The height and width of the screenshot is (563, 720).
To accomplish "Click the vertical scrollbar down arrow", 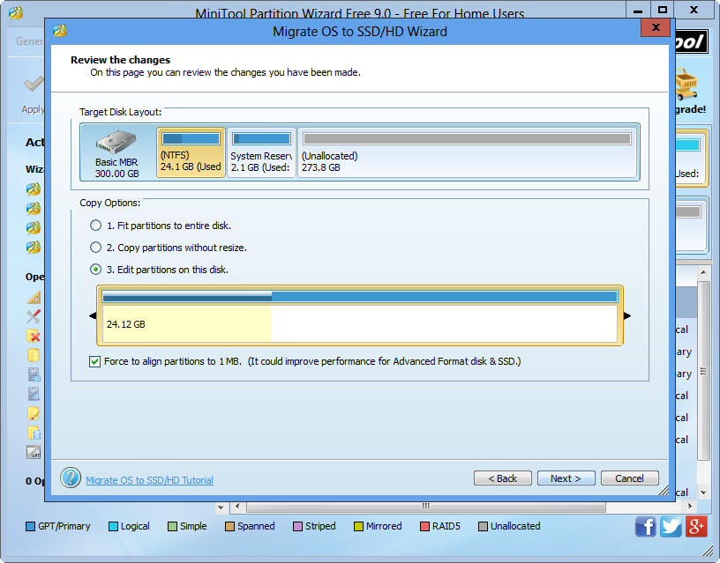I will click(703, 493).
